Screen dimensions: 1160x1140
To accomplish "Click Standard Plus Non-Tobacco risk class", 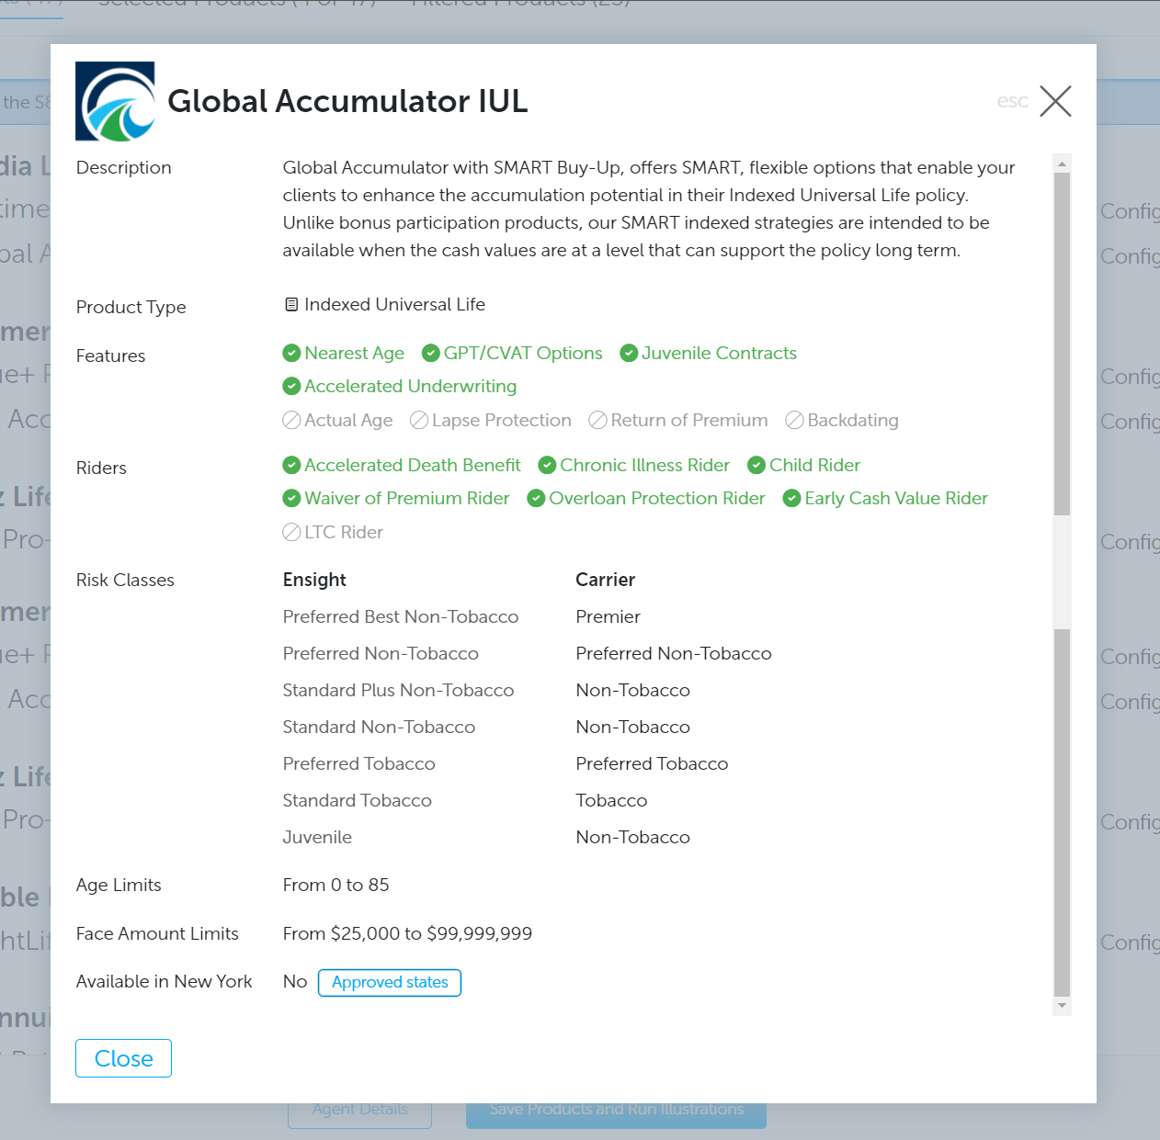I will 398,690.
